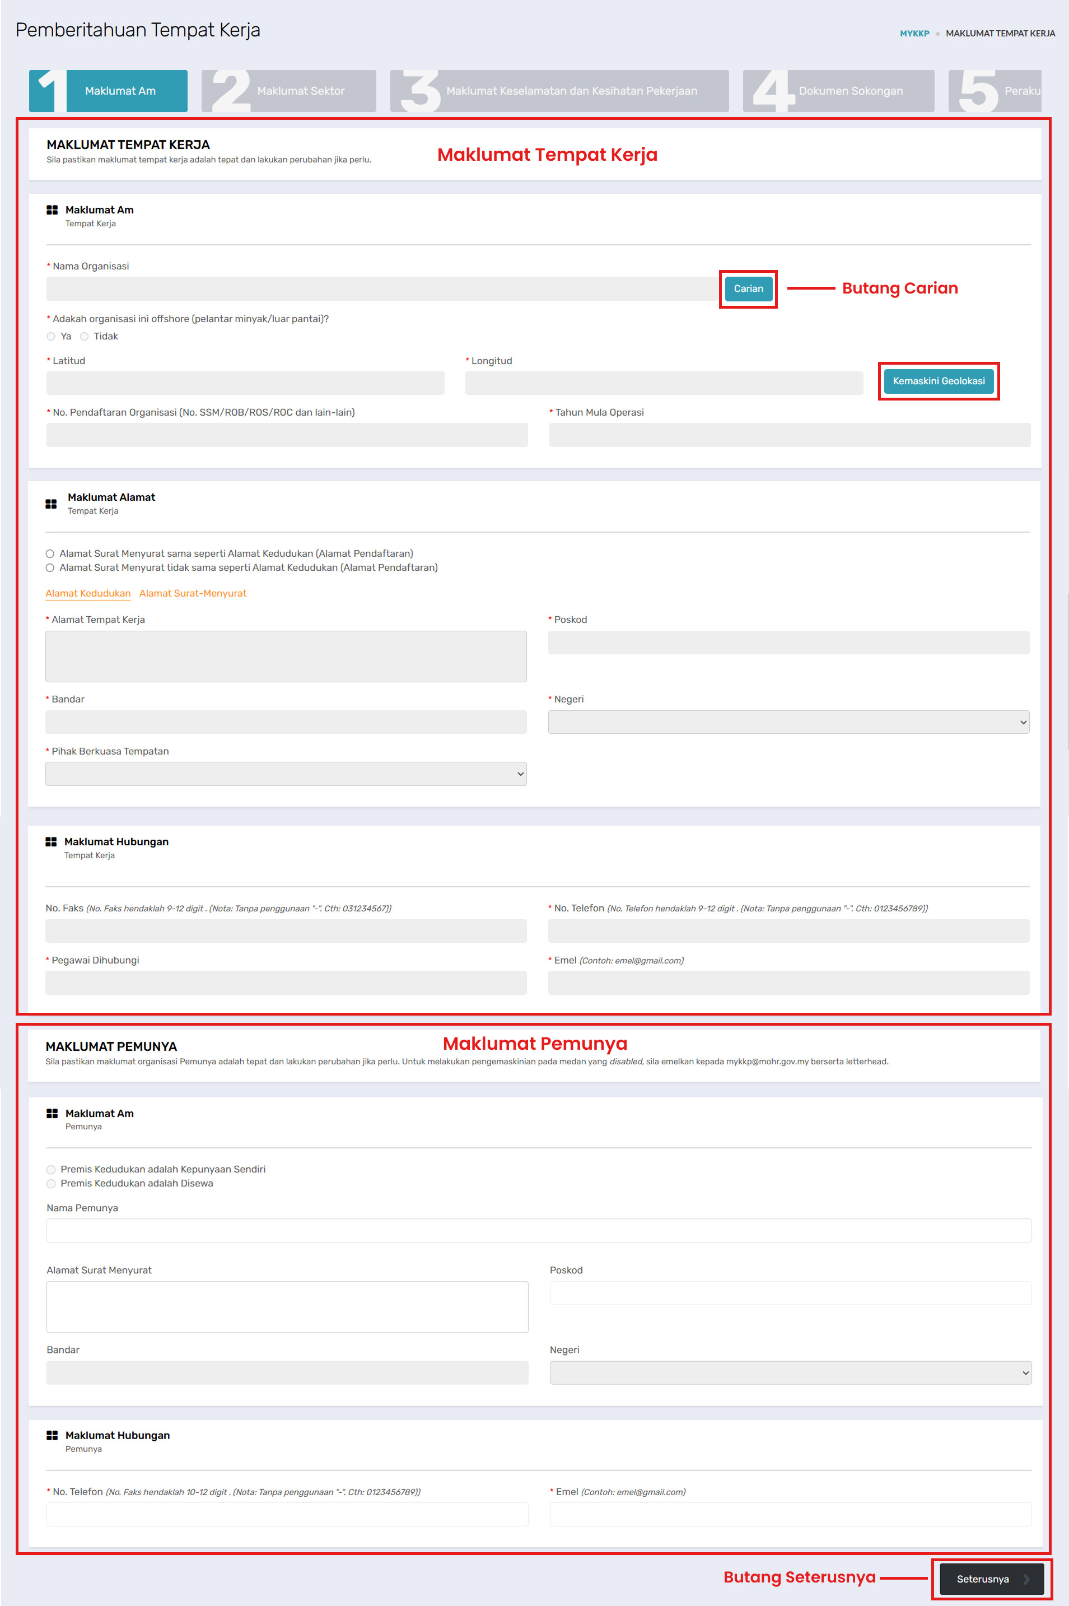Switch to the Alamat Surat-Menyurat tab
Image resolution: width=1069 pixels, height=1606 pixels.
click(193, 593)
